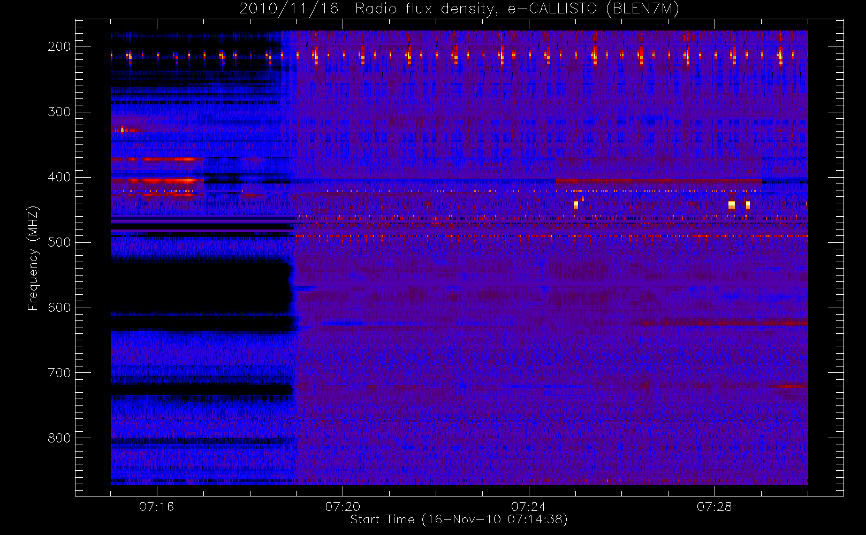Click the 07:28 time tick label

point(714,507)
